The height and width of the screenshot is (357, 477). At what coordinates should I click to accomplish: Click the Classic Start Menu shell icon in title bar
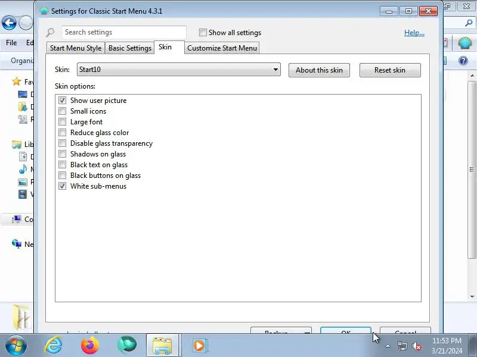point(44,11)
